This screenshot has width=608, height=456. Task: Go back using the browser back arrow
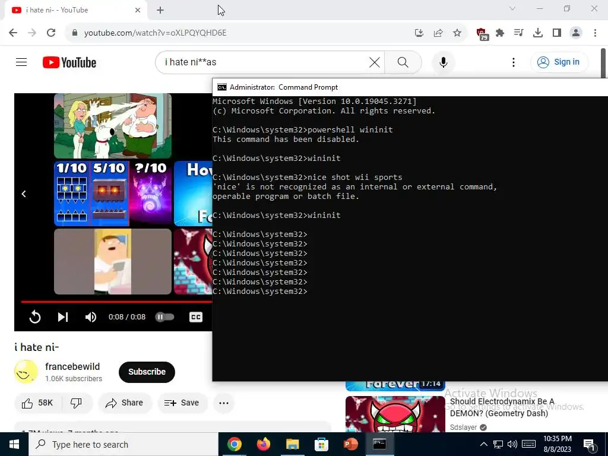pyautogui.click(x=13, y=33)
